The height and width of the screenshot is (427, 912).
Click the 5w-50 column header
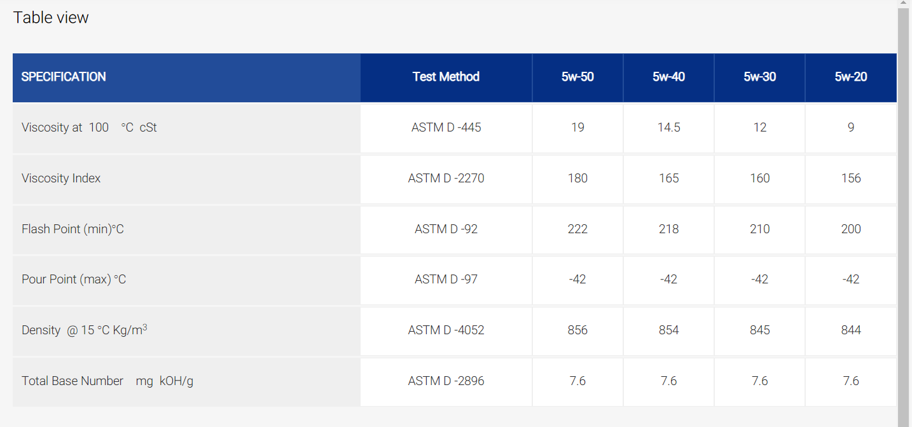(577, 78)
